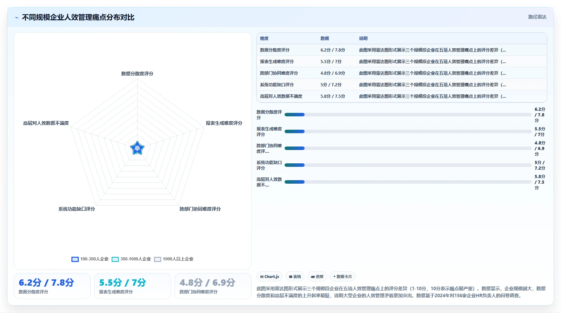Image resolution: width=561 pixels, height=313 pixels.
Task: Select the 数据卡片 tag chip
Action: 343,277
